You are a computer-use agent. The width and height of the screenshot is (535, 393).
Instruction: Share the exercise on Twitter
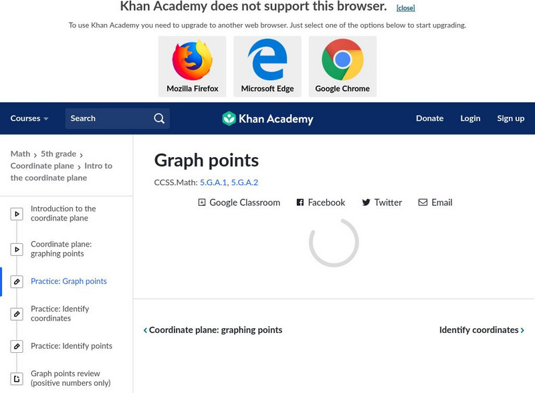tap(382, 203)
